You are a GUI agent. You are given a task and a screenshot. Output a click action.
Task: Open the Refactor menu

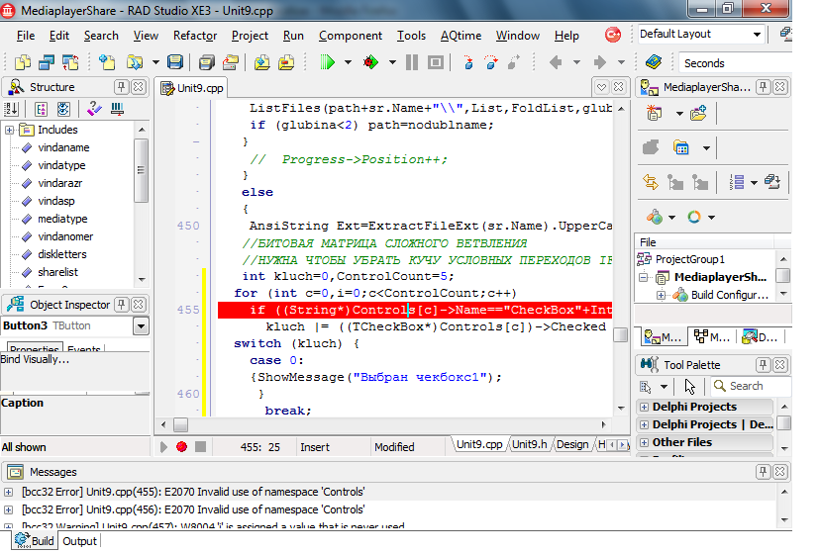(x=195, y=36)
